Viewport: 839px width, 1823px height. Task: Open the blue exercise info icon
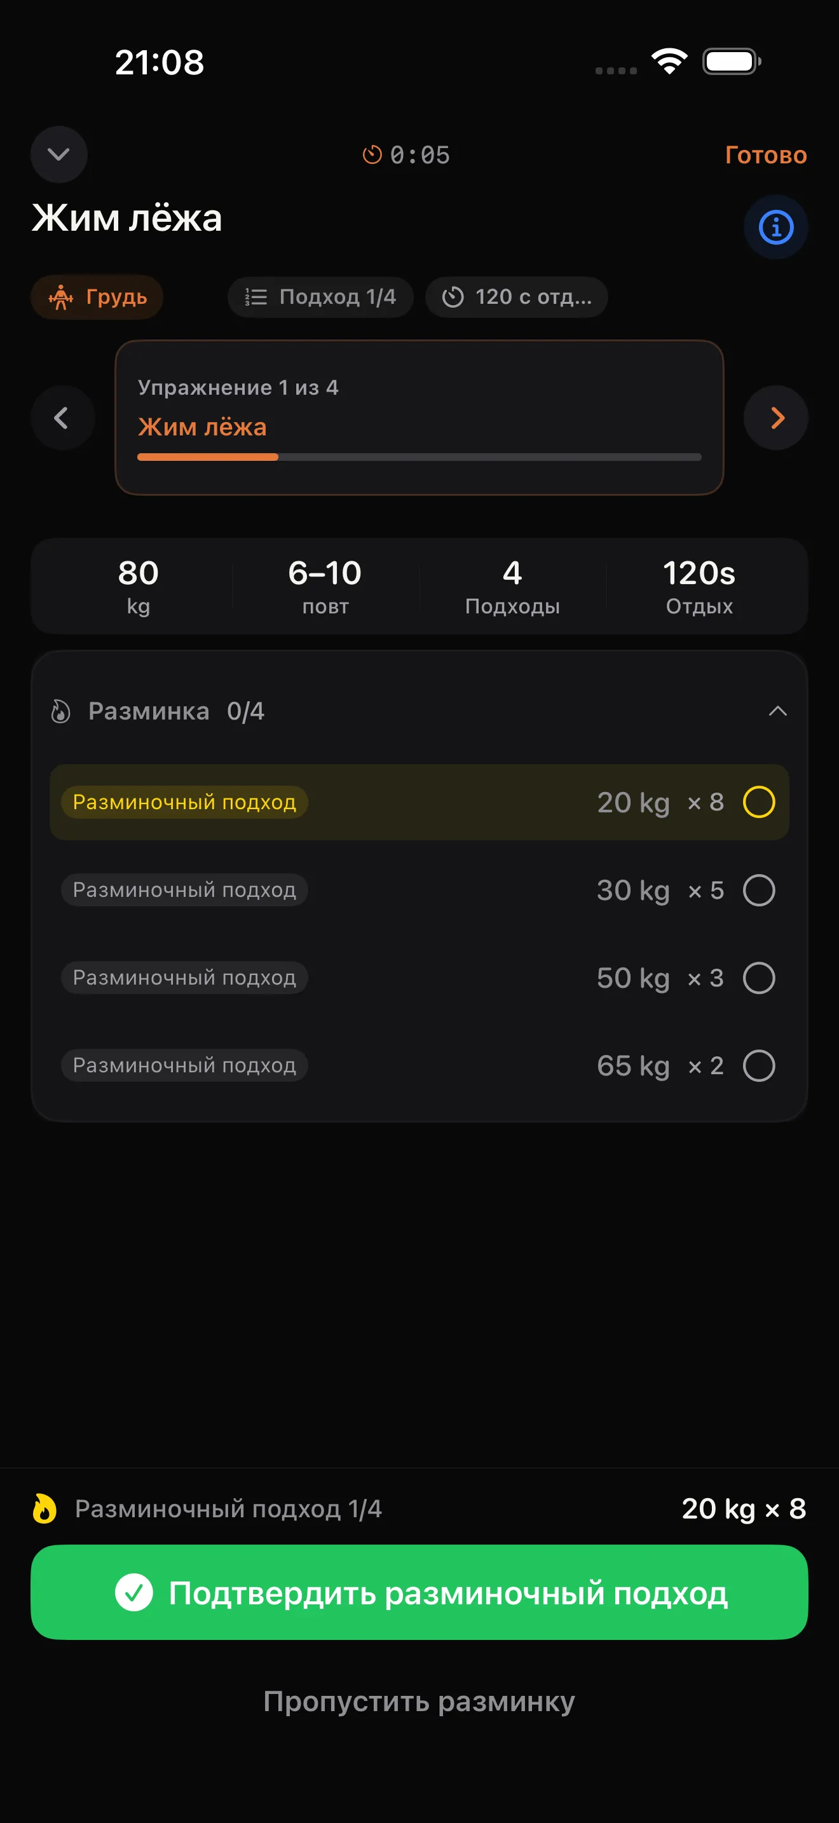[775, 227]
